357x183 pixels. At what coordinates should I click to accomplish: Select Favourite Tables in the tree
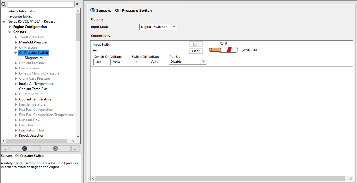[20, 16]
